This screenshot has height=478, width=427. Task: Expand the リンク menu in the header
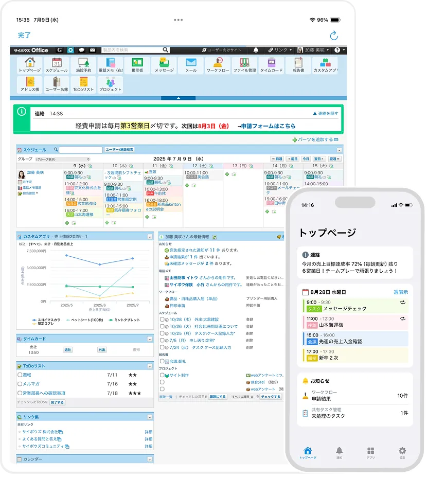point(280,50)
